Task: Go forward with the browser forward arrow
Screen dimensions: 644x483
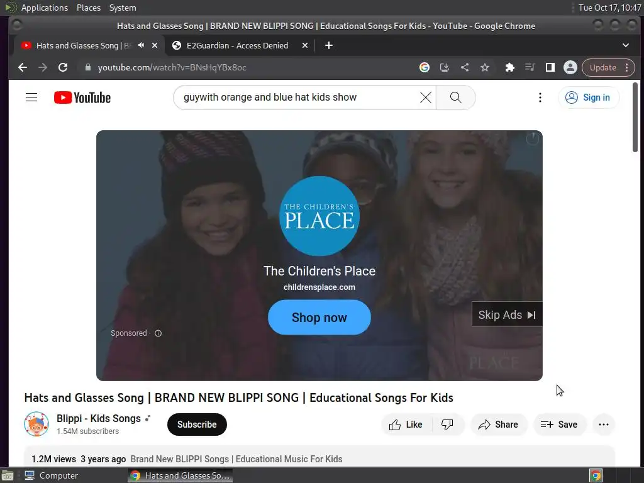Action: pos(43,67)
